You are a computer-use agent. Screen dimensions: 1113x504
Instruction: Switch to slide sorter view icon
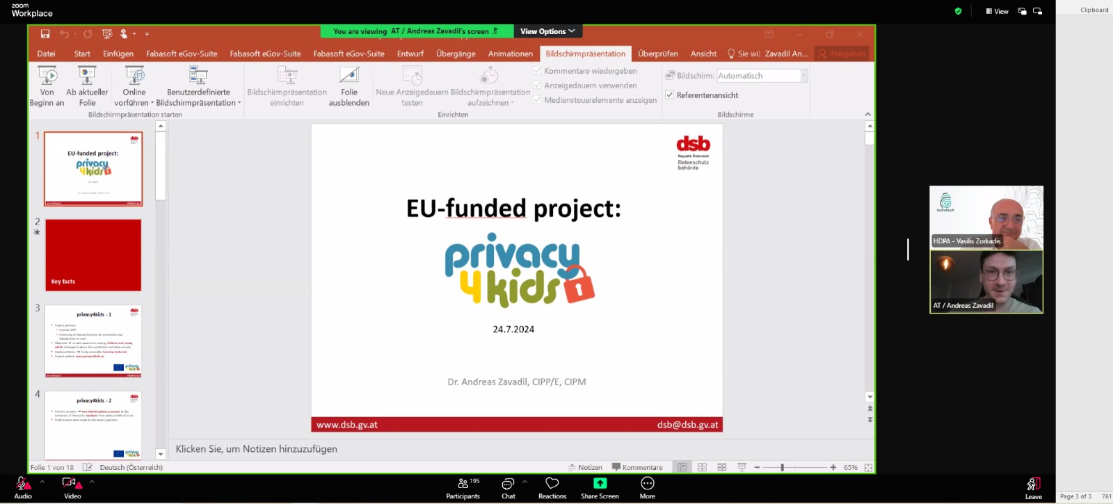click(x=702, y=467)
